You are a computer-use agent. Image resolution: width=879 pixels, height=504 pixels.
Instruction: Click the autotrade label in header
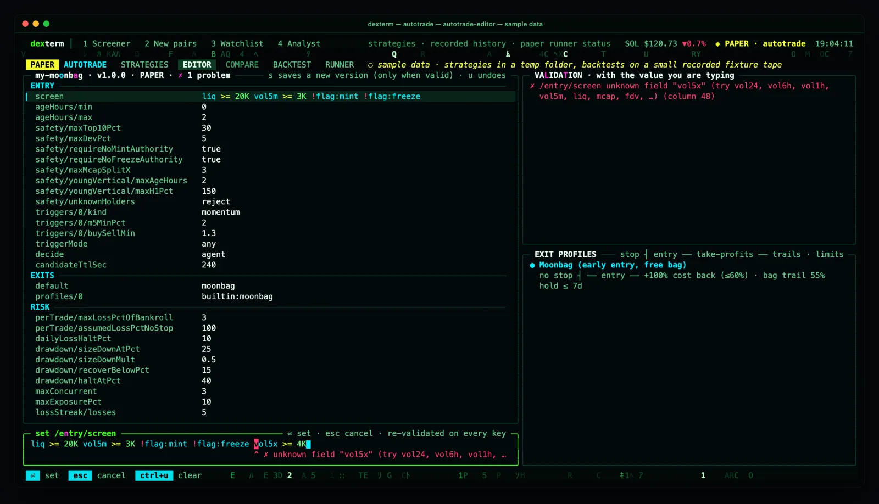click(x=784, y=43)
